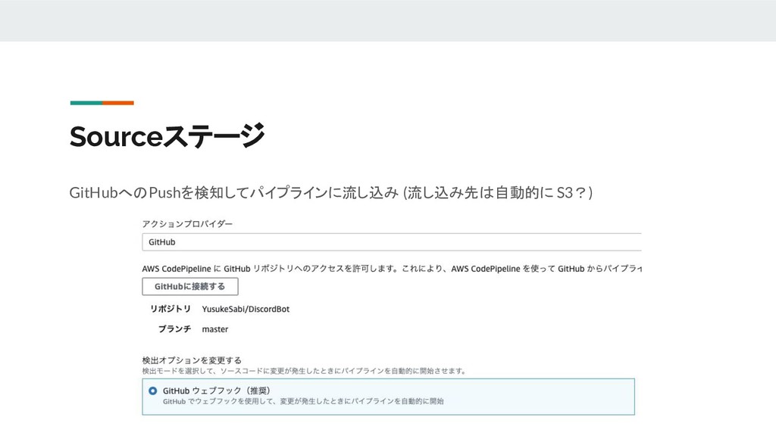This screenshot has width=776, height=436.
Task: Open the action provider GitHub dropdown
Action: click(392, 242)
